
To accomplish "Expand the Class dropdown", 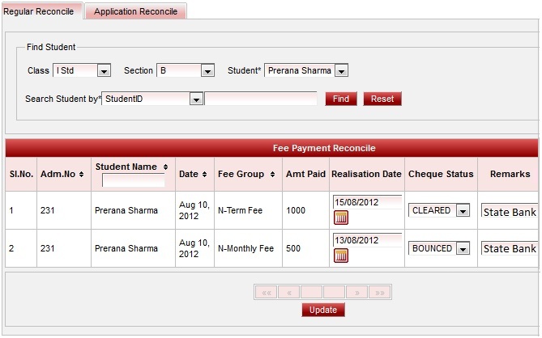I will 104,71.
